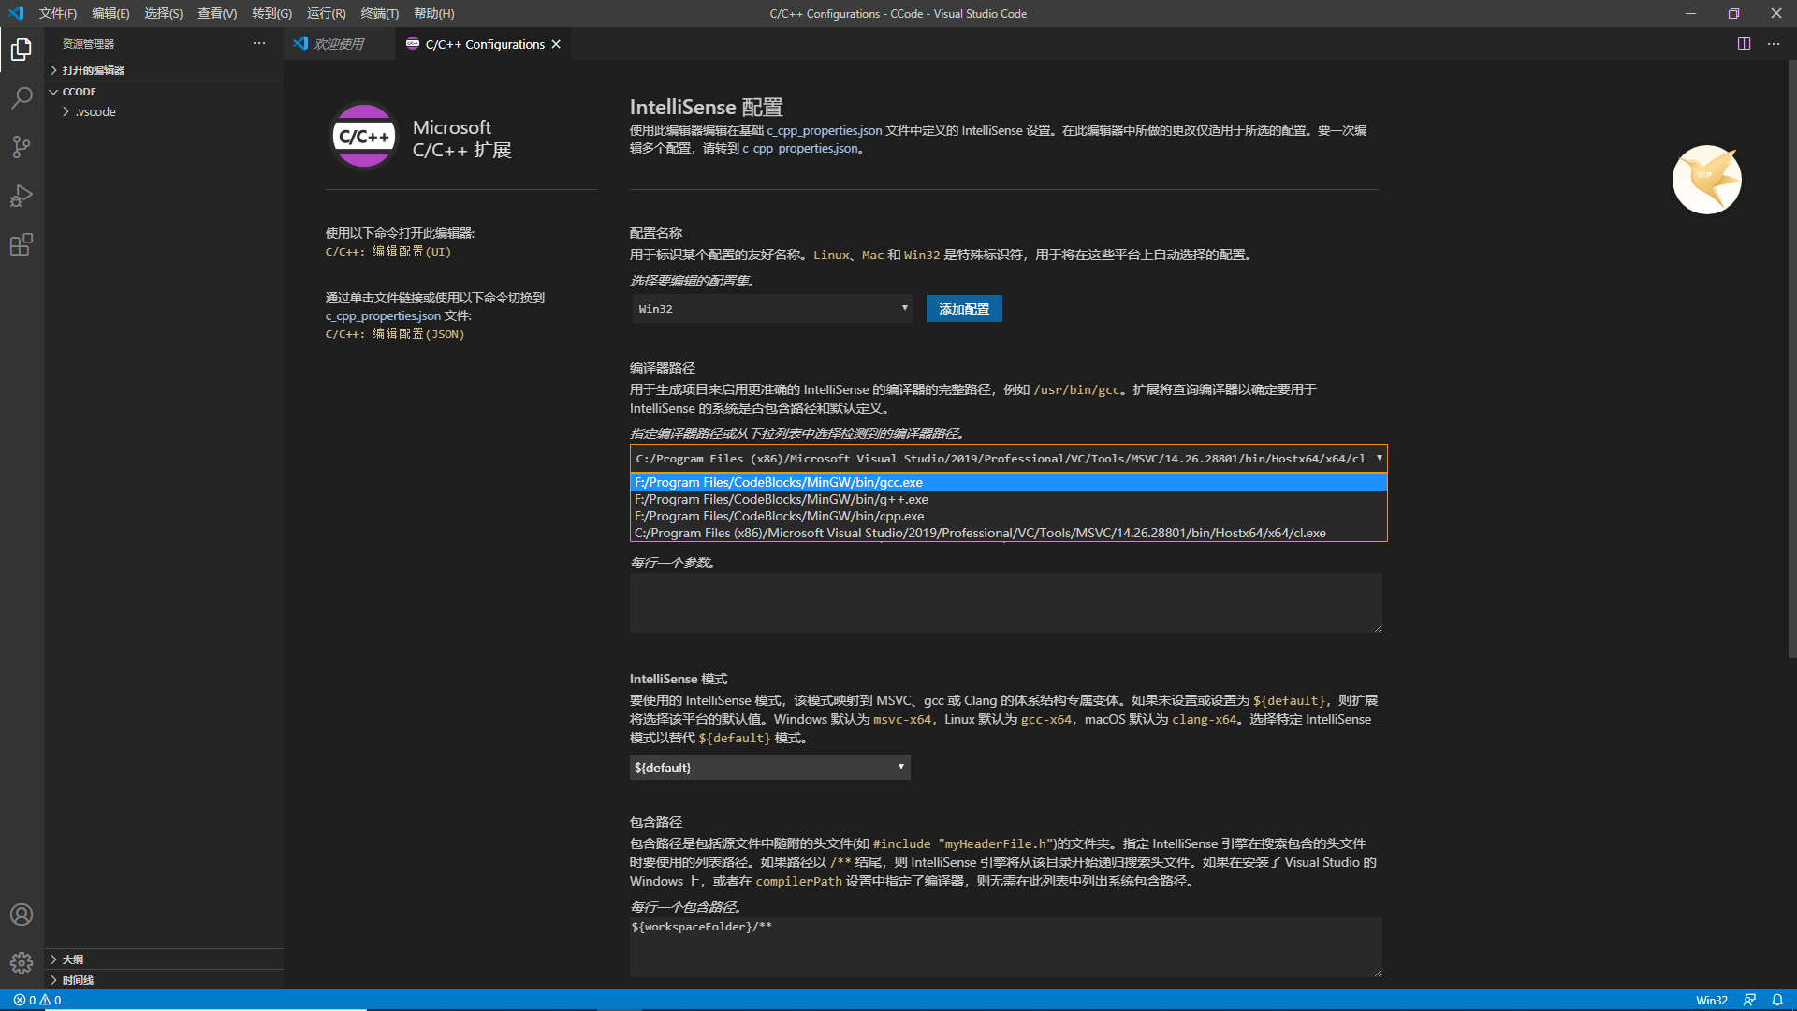Open the 终端(T) menu
The width and height of the screenshot is (1797, 1011).
pos(379,13)
